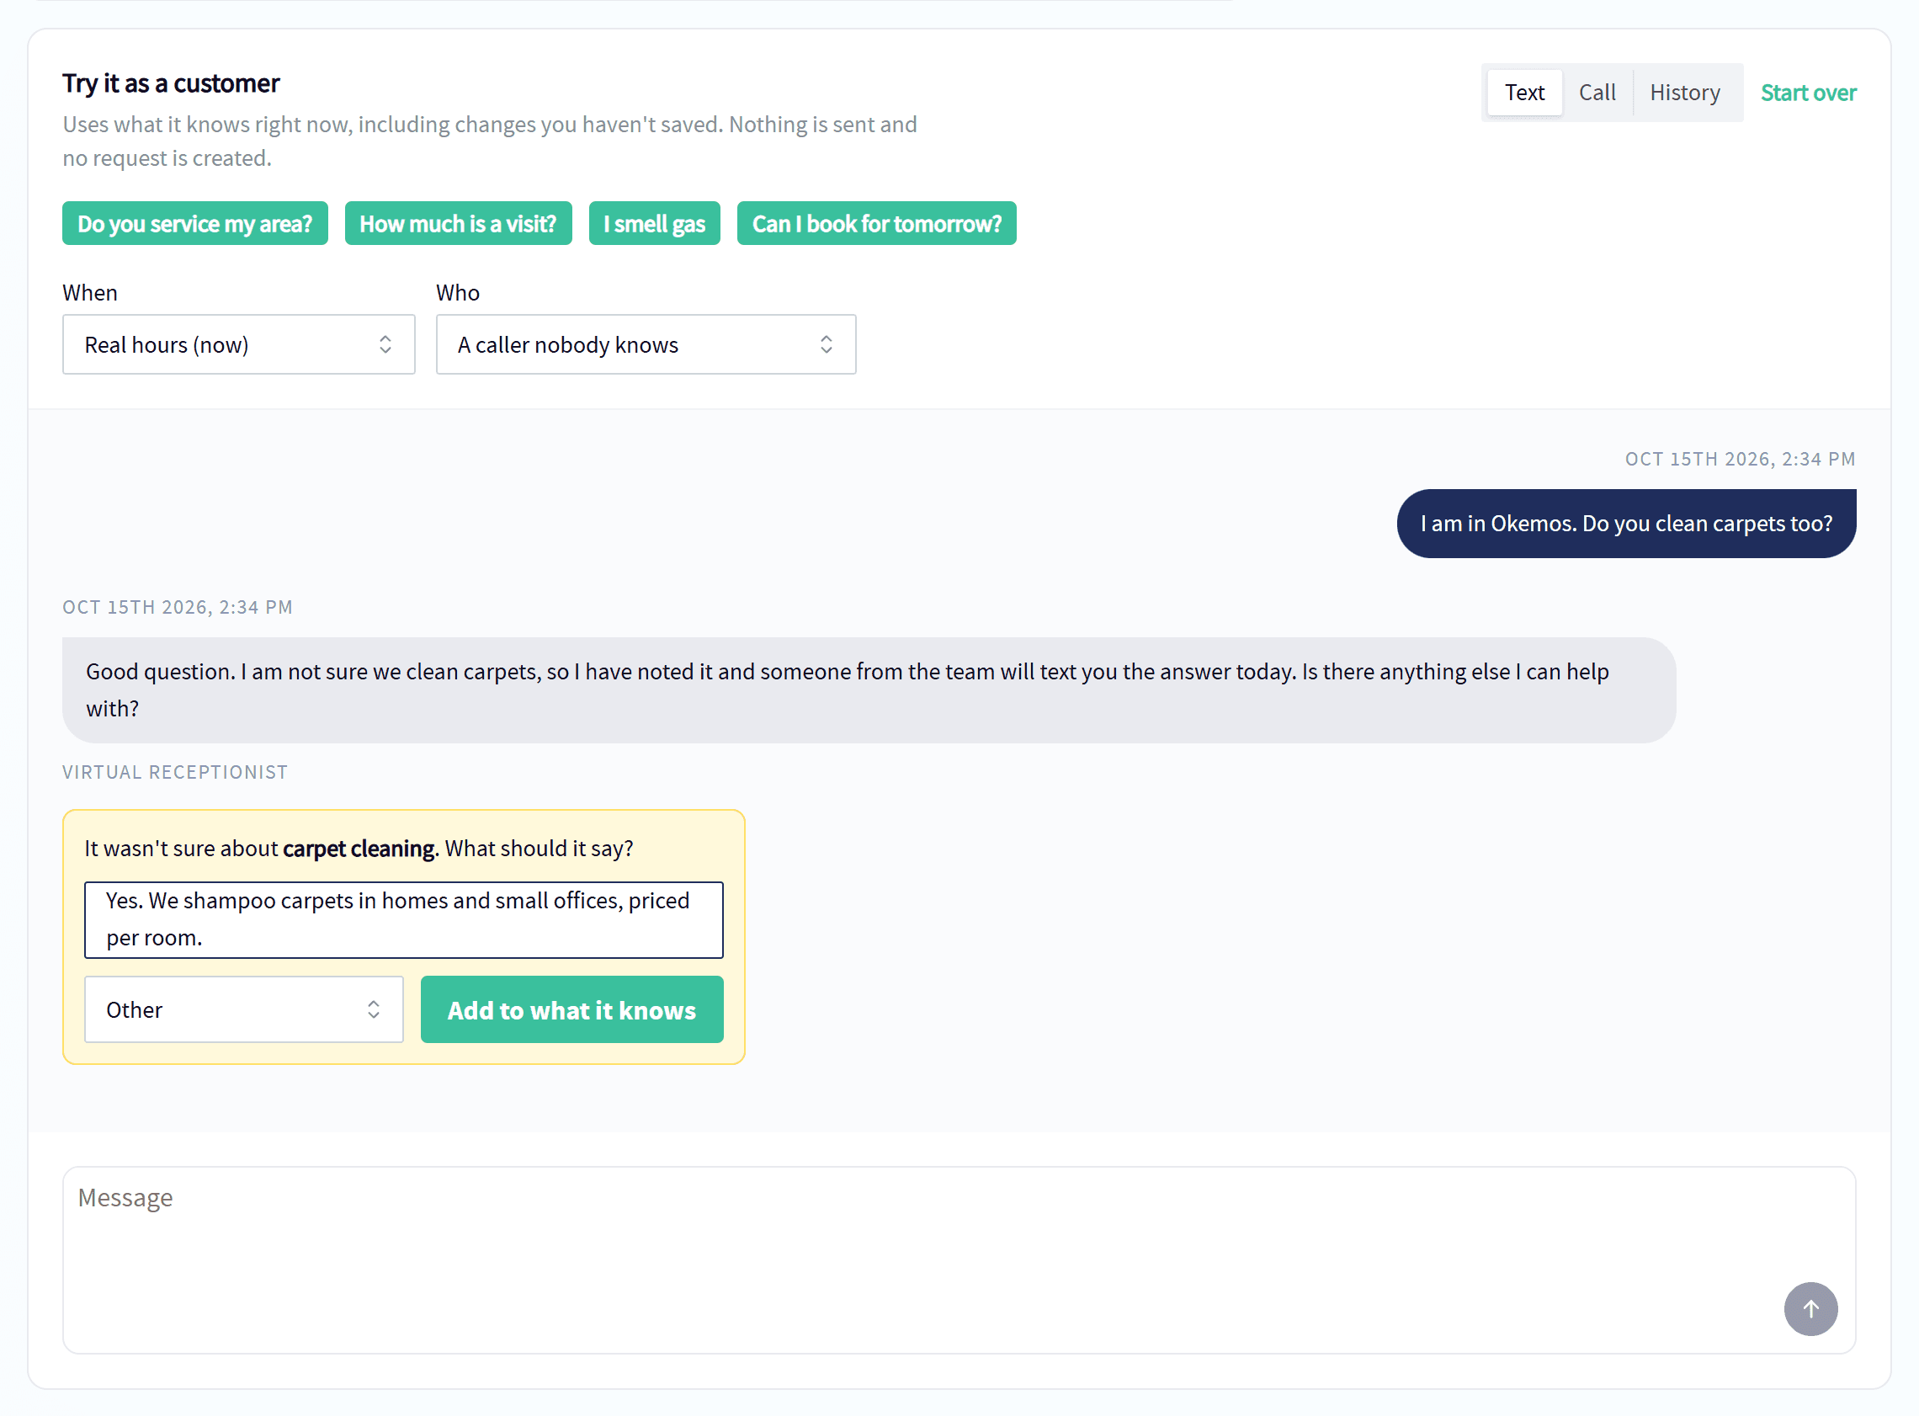Open the When dropdown showing Real hours (now)

click(x=238, y=344)
